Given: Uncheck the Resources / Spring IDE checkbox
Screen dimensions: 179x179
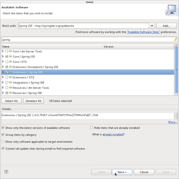Looking at the screenshot, I should click(x=7, y=93).
